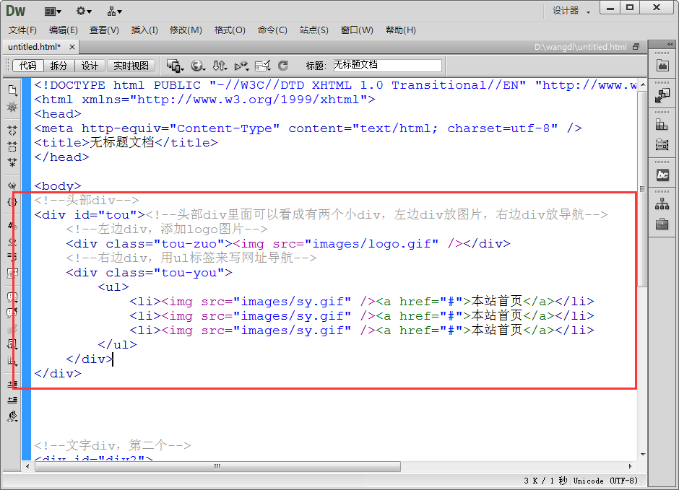The image size is (679, 490).
Task: Open 帮助(H) menu
Action: (x=401, y=30)
